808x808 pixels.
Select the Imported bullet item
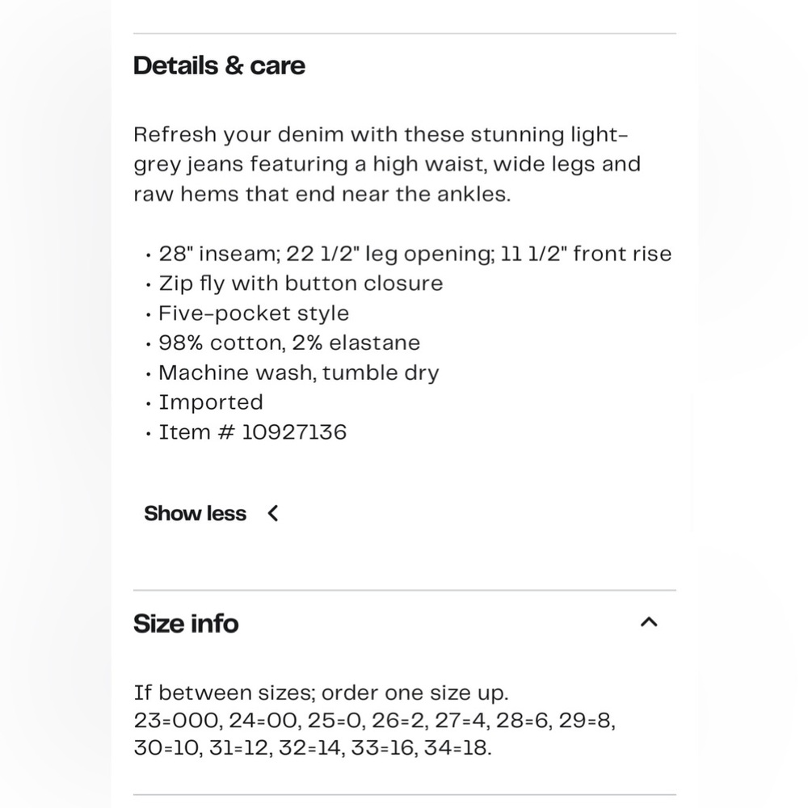click(x=211, y=402)
